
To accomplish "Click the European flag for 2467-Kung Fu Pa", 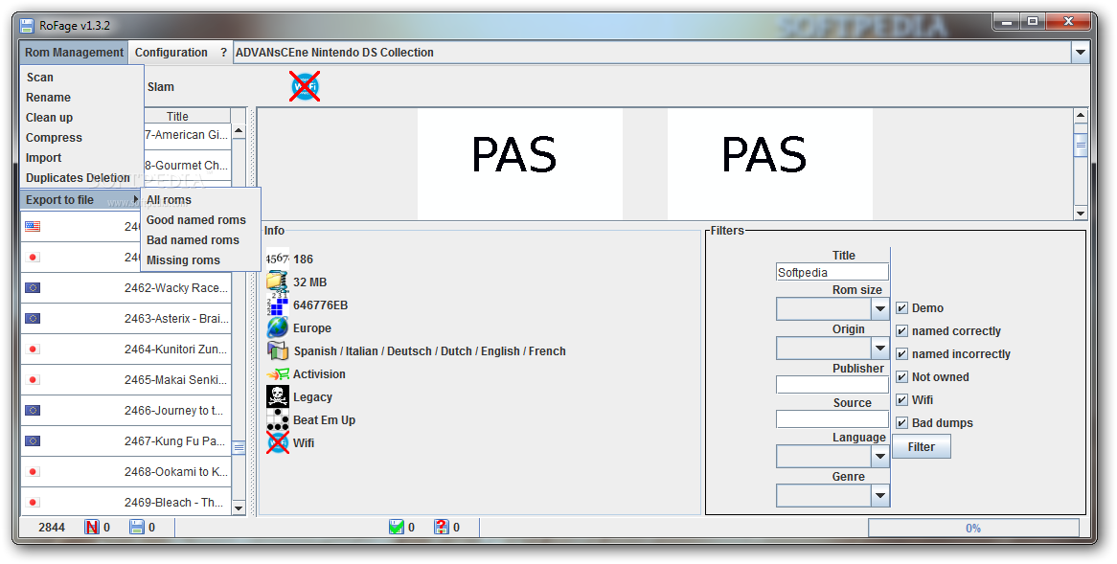I will pos(33,440).
